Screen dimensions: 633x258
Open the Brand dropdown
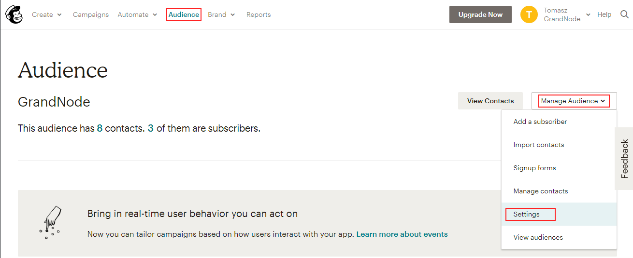pos(221,14)
